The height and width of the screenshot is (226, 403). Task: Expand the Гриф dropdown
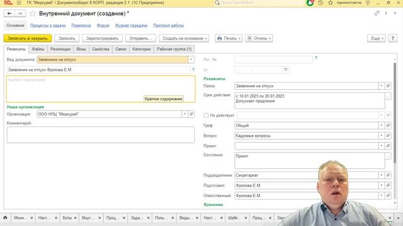(x=382, y=126)
